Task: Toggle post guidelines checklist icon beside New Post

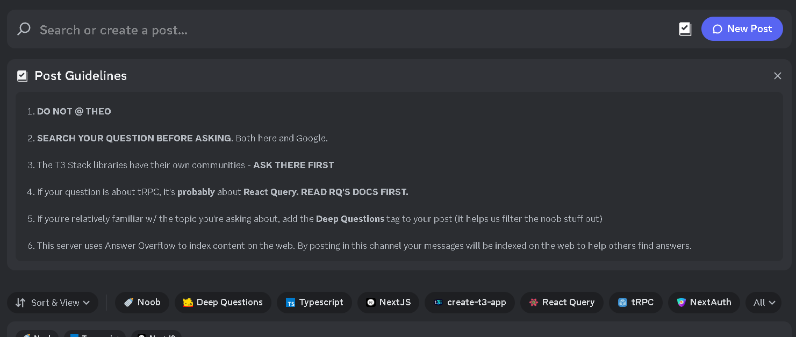Action: tap(685, 29)
